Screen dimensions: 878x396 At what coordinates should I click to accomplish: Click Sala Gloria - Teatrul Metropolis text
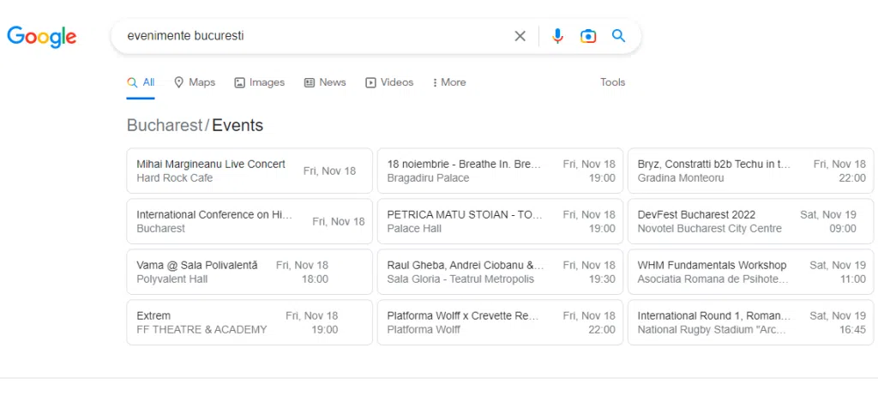pos(460,279)
